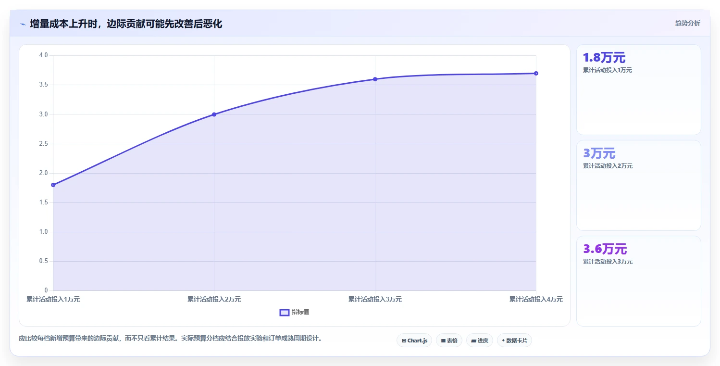This screenshot has height=366, width=720.
Task: Click 累计活动投入2万元 caption in second card
Action: pyautogui.click(x=608, y=166)
